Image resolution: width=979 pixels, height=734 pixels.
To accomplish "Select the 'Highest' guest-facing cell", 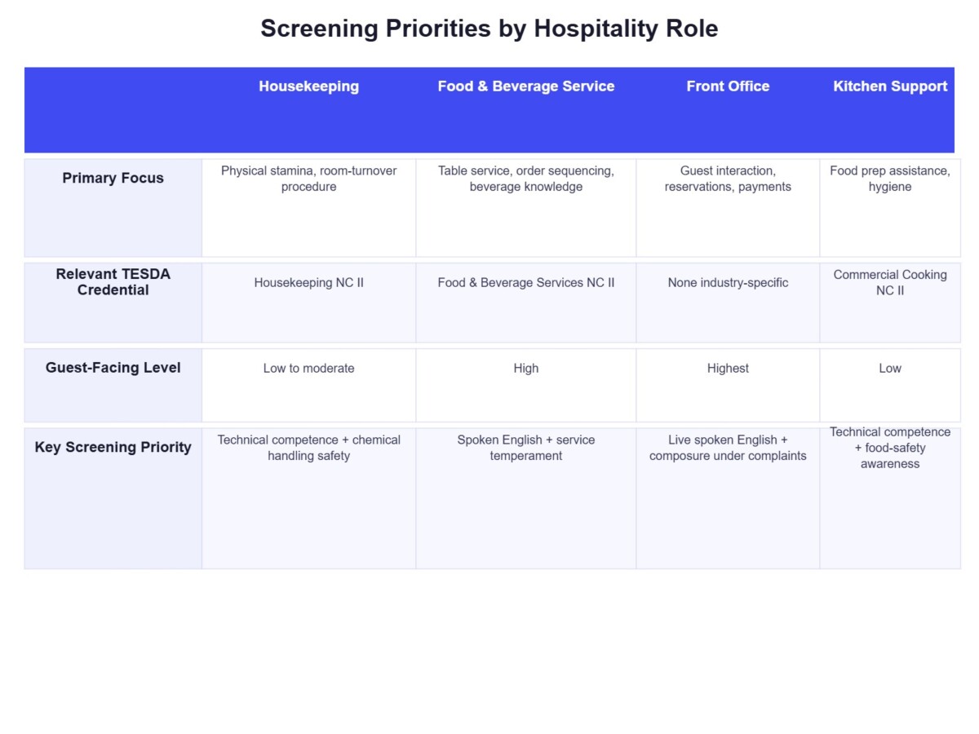I will pyautogui.click(x=728, y=385).
